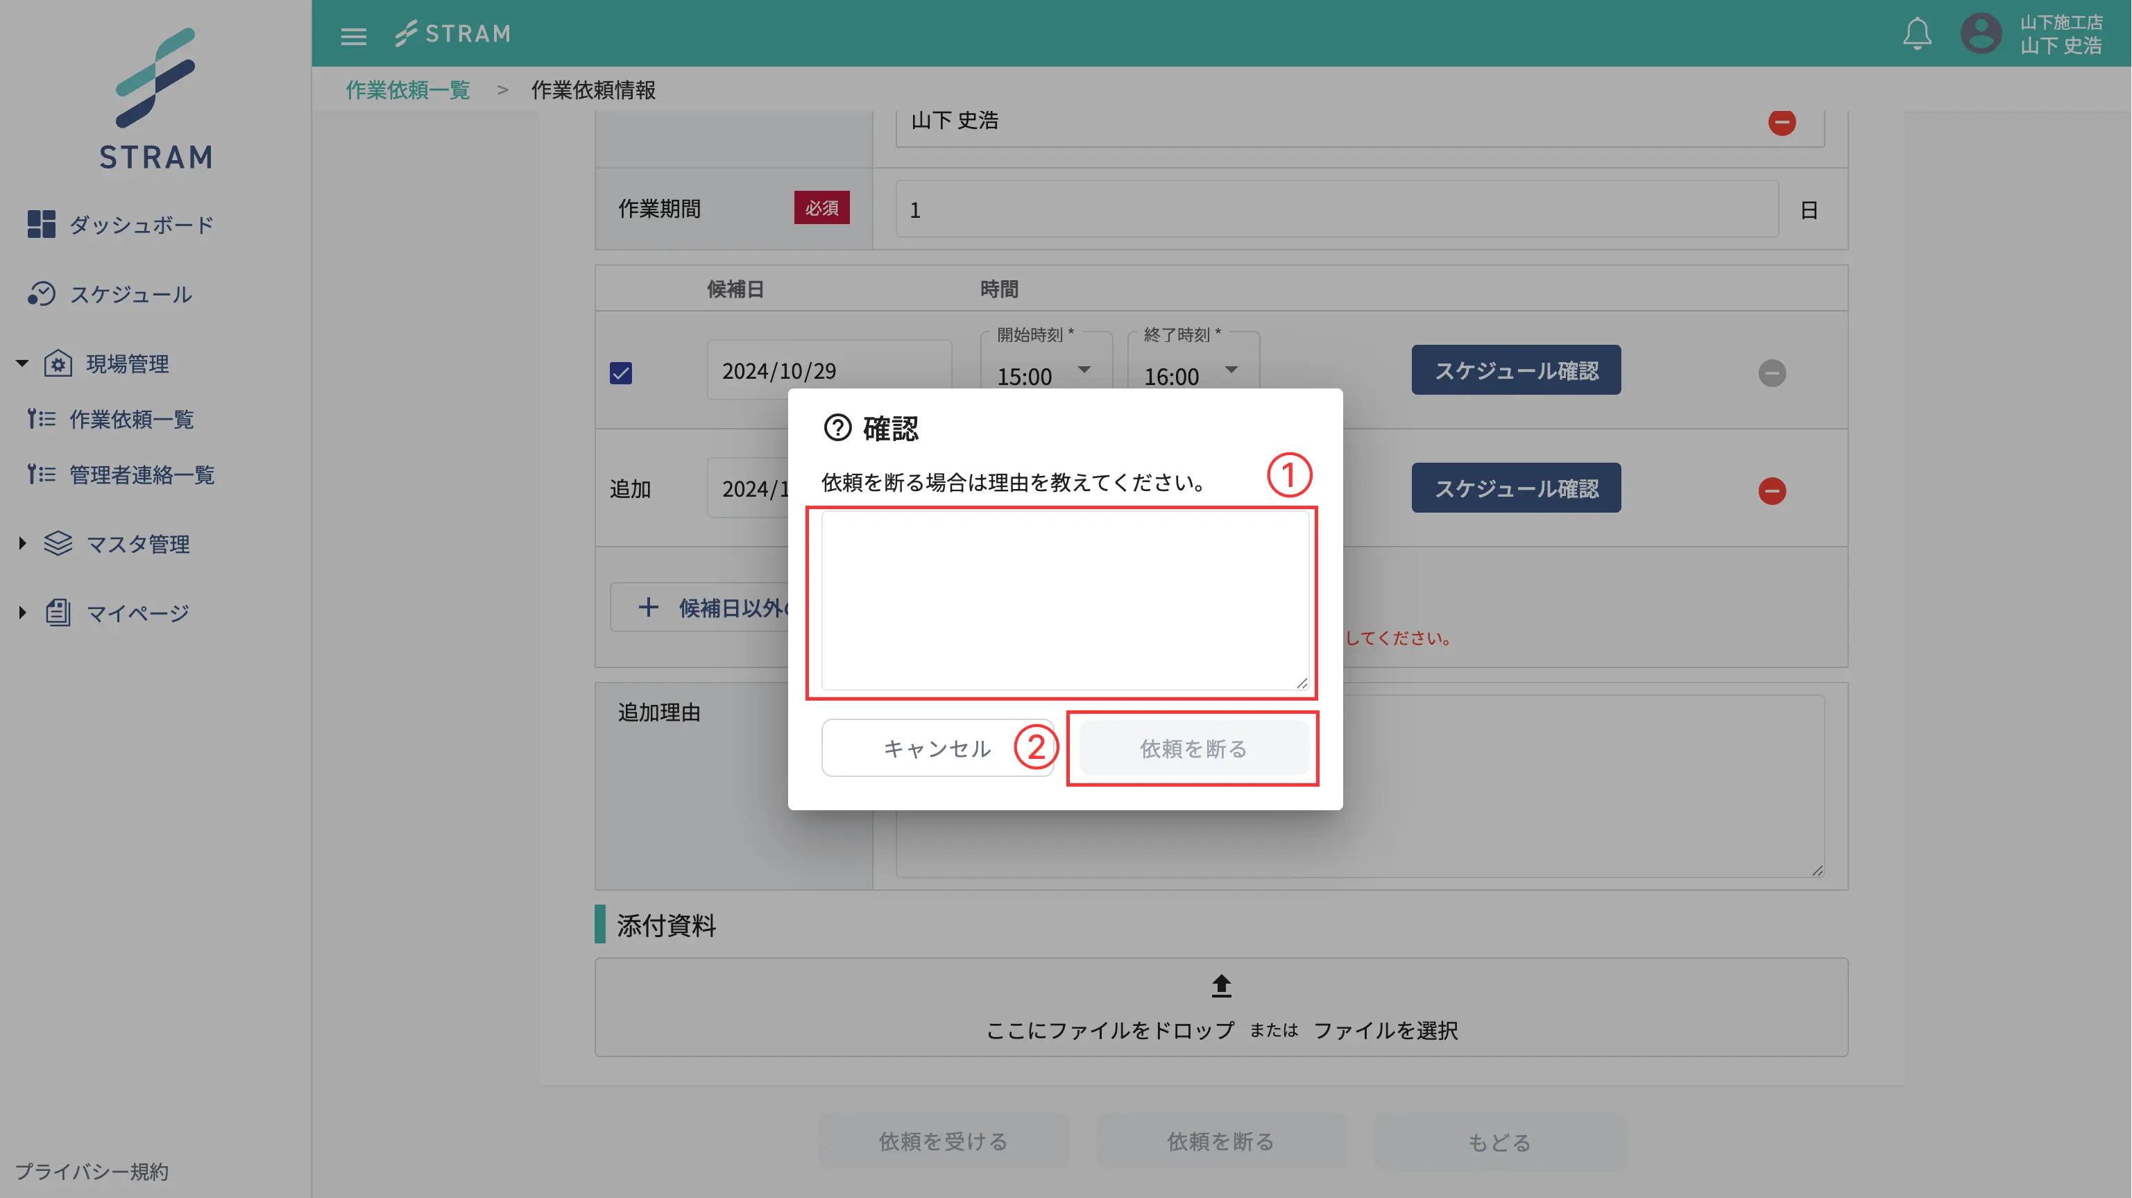2132x1198 pixels.
Task: Click the スケジュール clock icon
Action: click(x=43, y=293)
